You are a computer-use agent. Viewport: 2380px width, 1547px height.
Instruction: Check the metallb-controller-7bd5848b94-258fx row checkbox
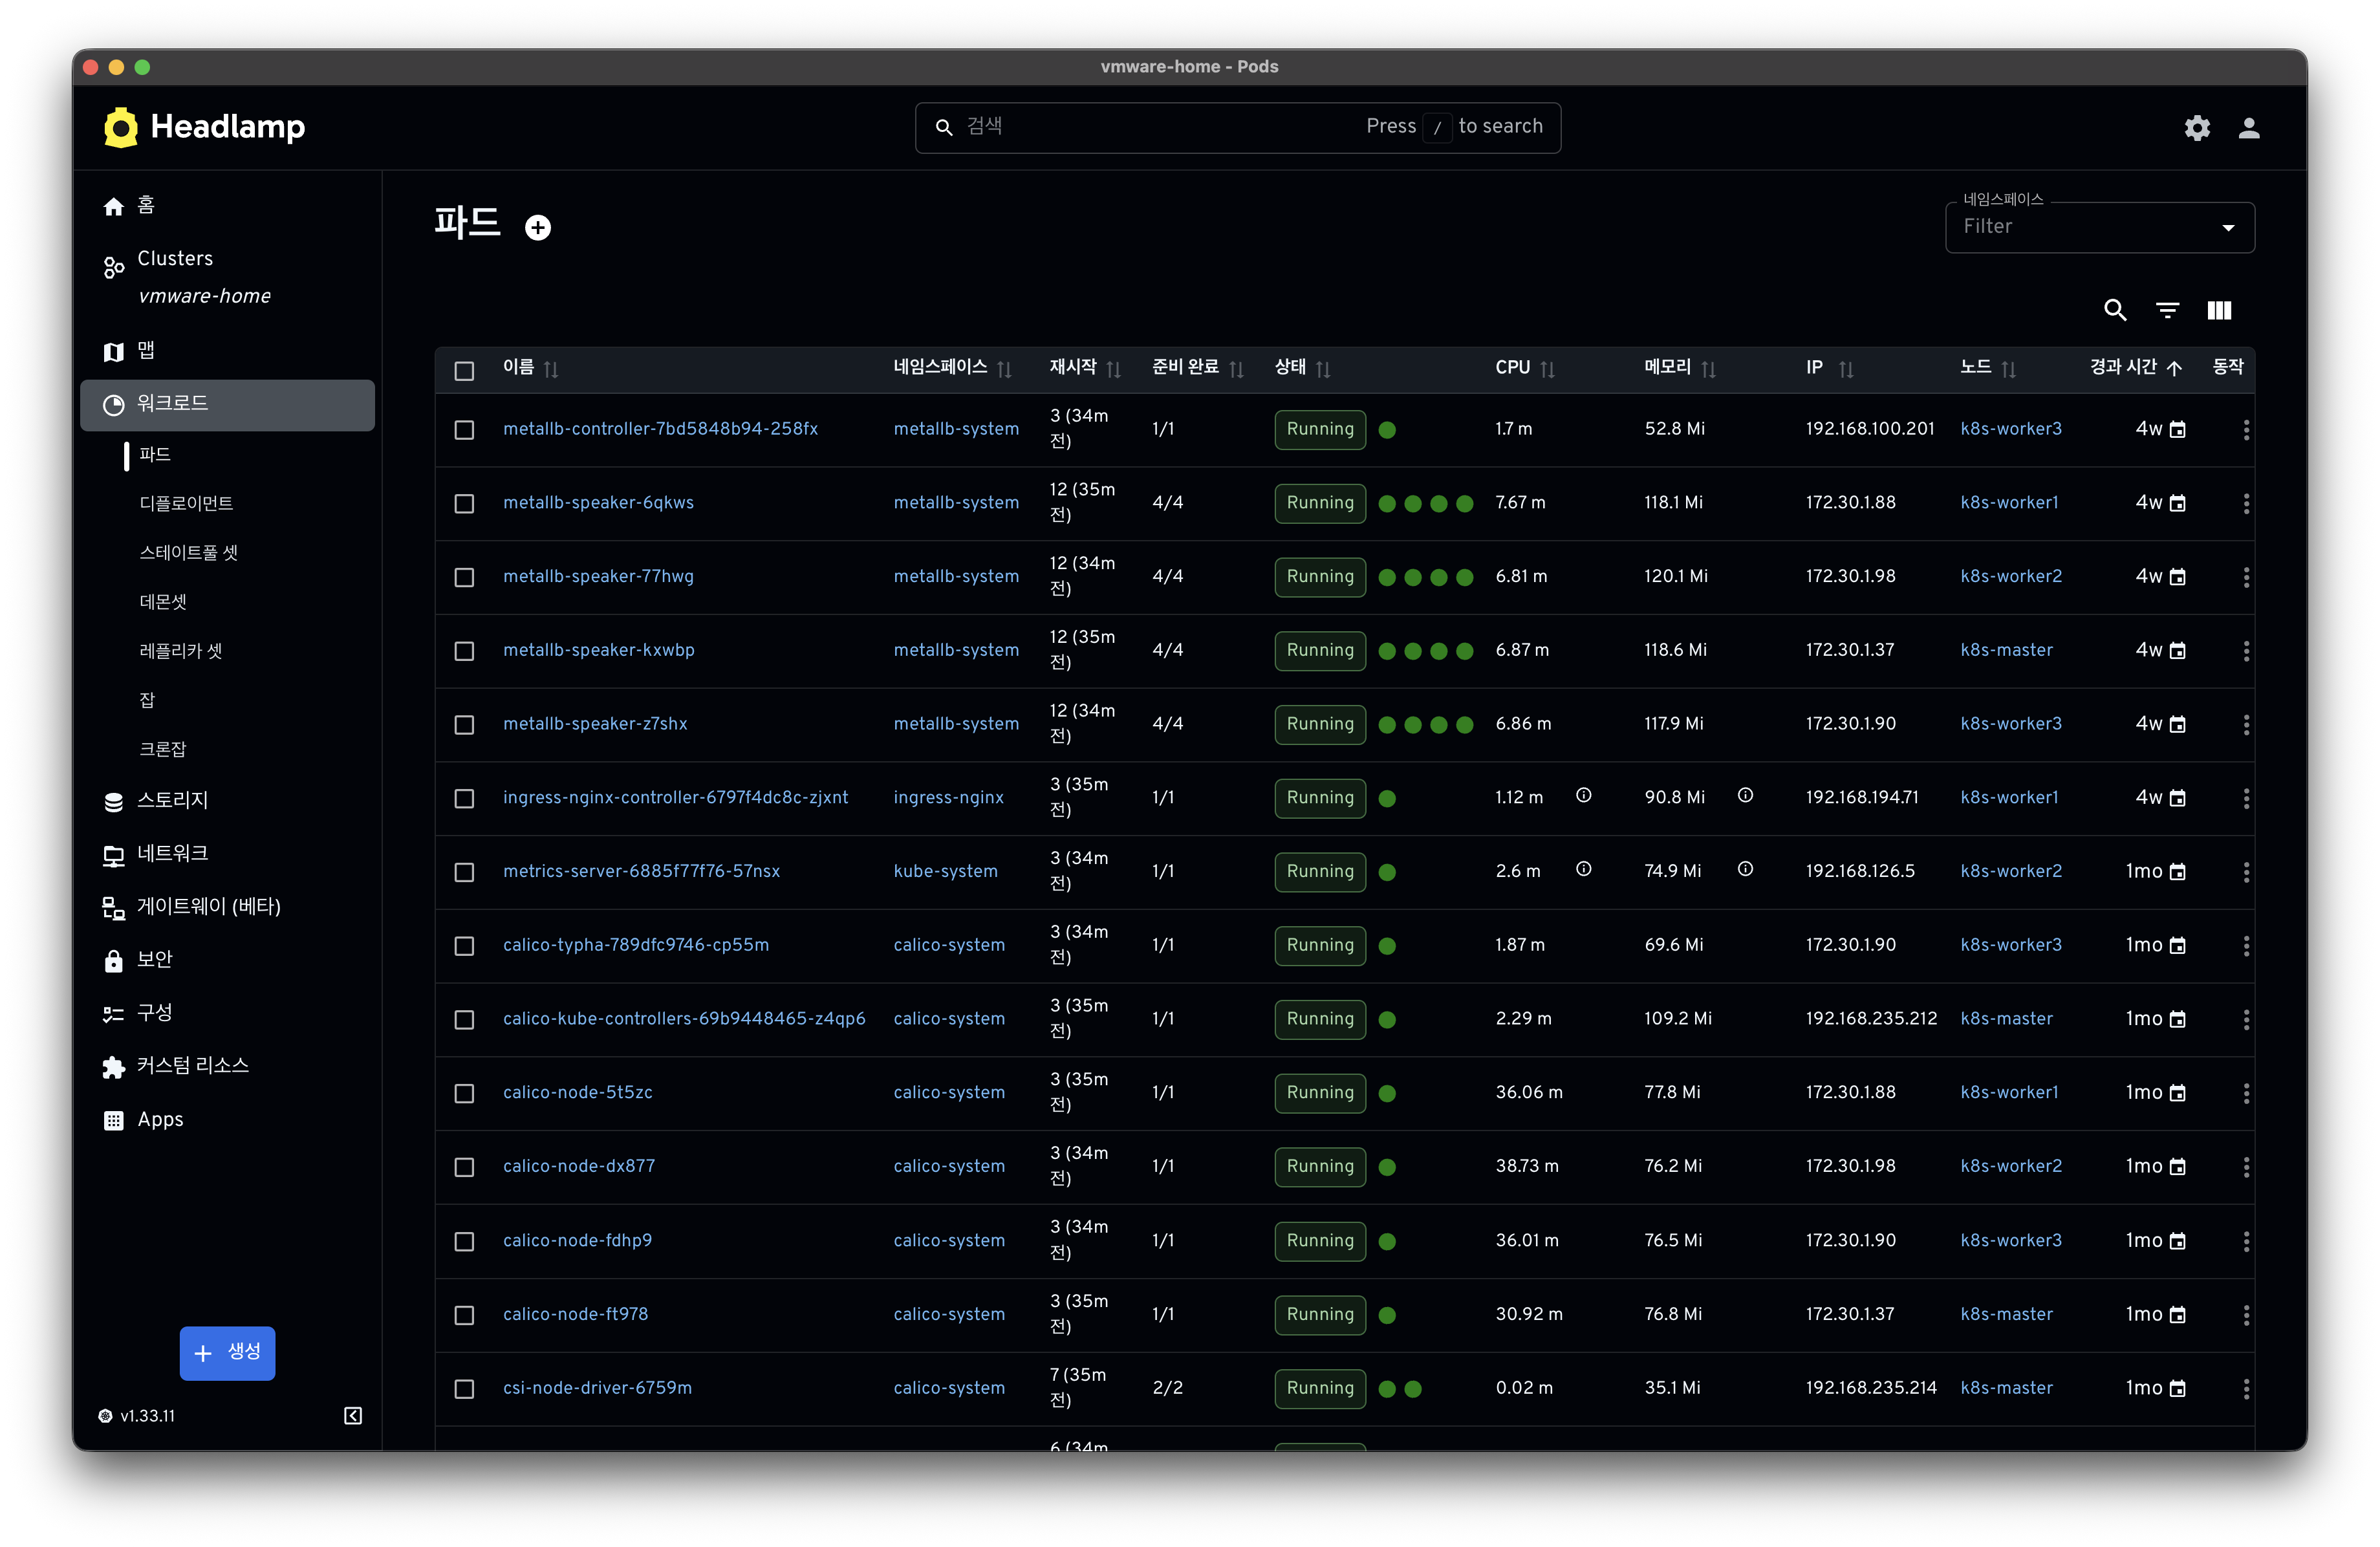464,429
